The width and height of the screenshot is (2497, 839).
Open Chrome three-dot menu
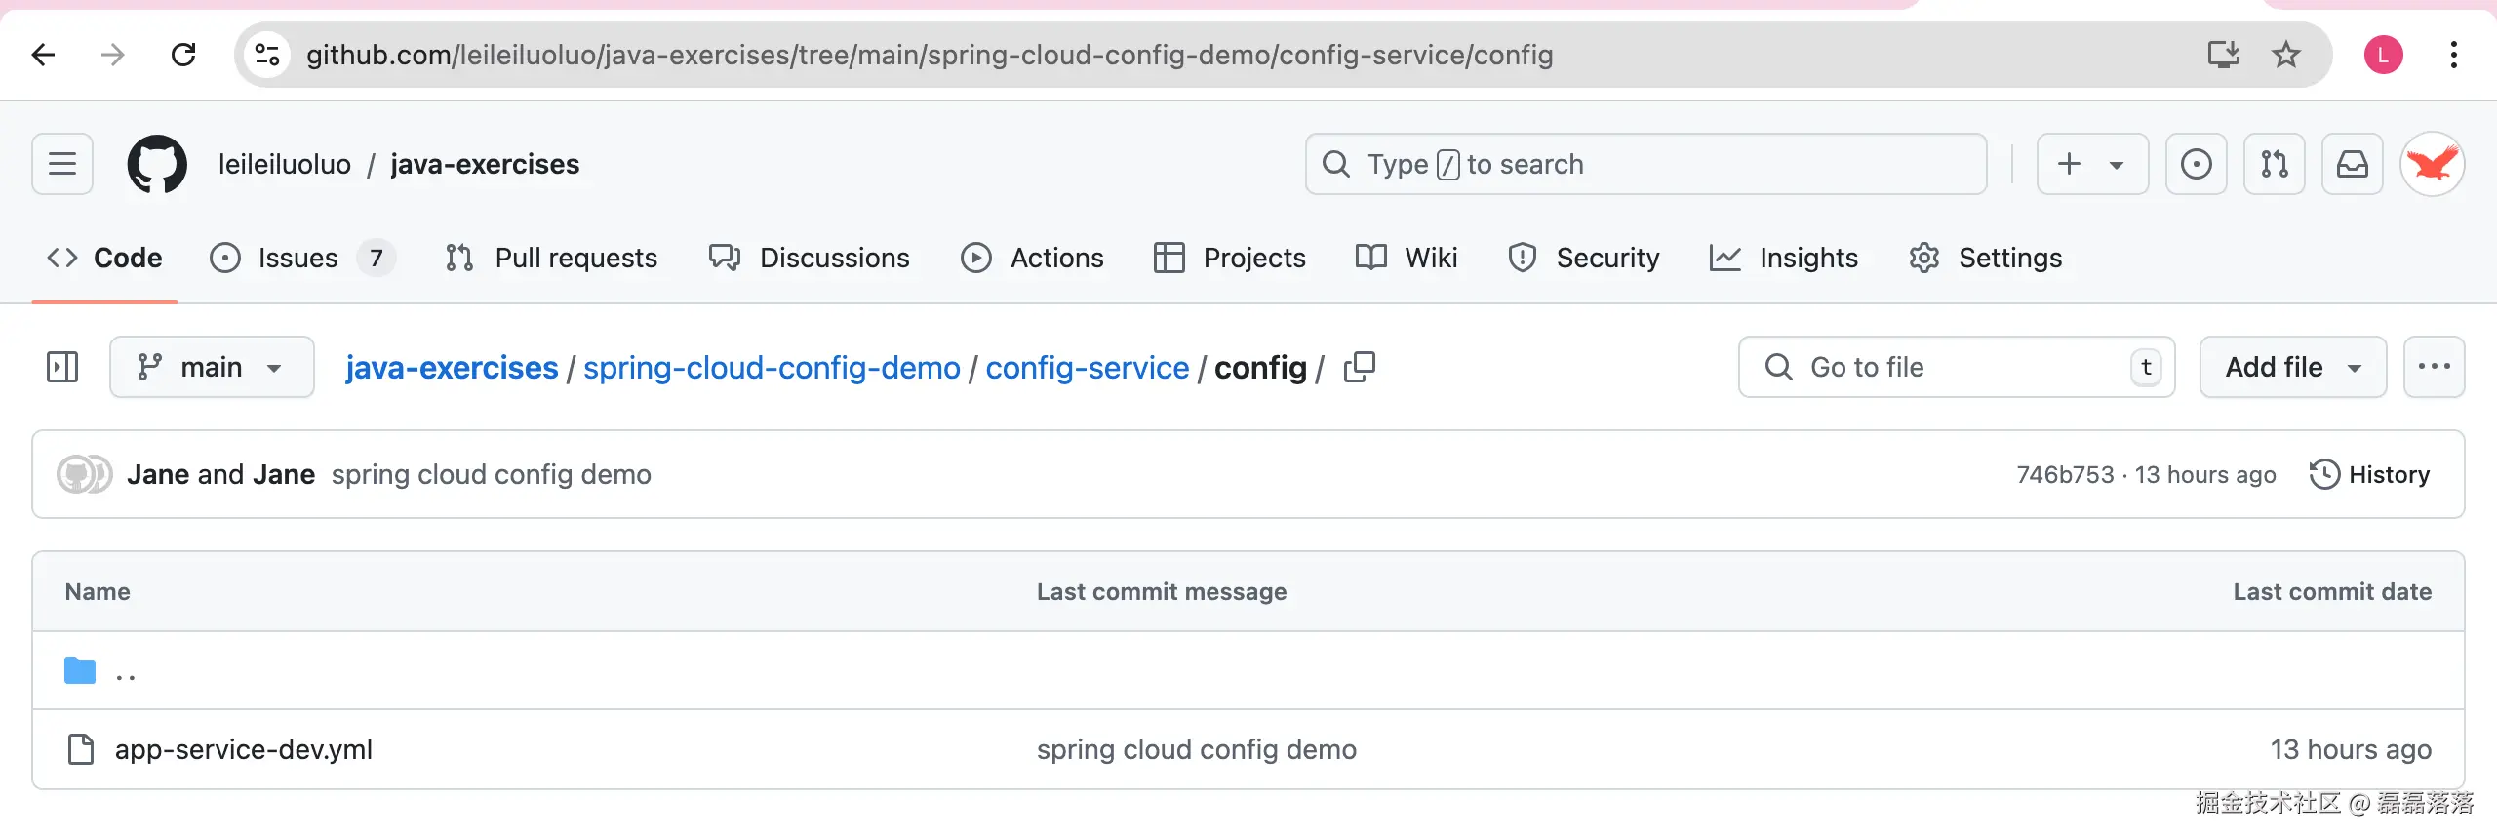[x=2453, y=55]
